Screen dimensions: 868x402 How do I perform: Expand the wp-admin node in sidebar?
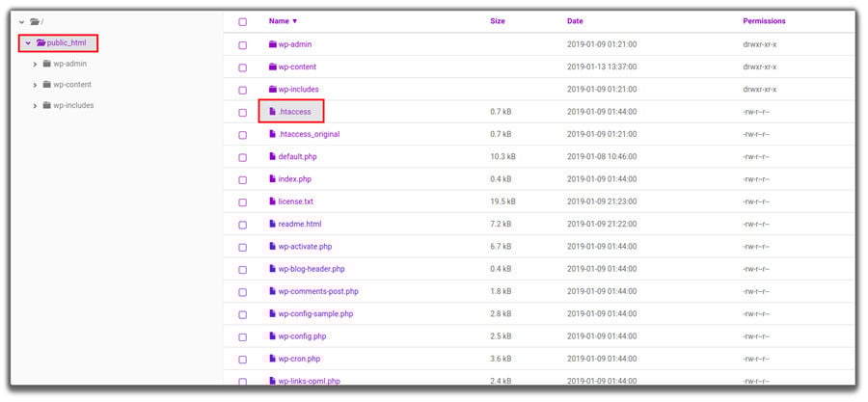tap(36, 64)
